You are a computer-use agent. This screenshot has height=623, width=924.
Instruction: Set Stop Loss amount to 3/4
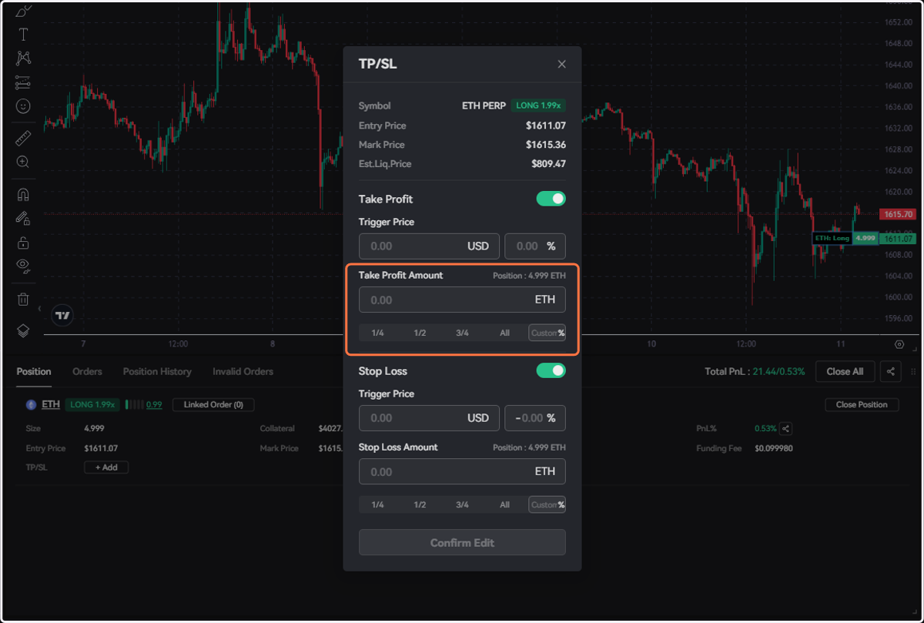coord(462,504)
